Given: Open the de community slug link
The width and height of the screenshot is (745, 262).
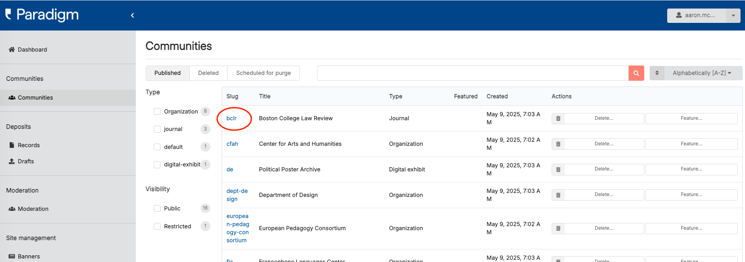Looking at the screenshot, I should [x=230, y=170].
